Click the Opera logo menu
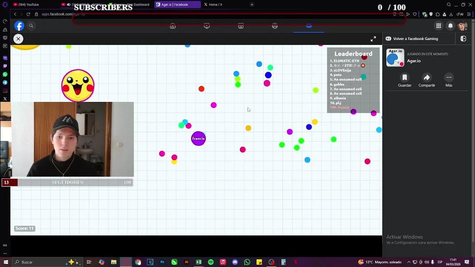This screenshot has height=267, width=475. 5,5
